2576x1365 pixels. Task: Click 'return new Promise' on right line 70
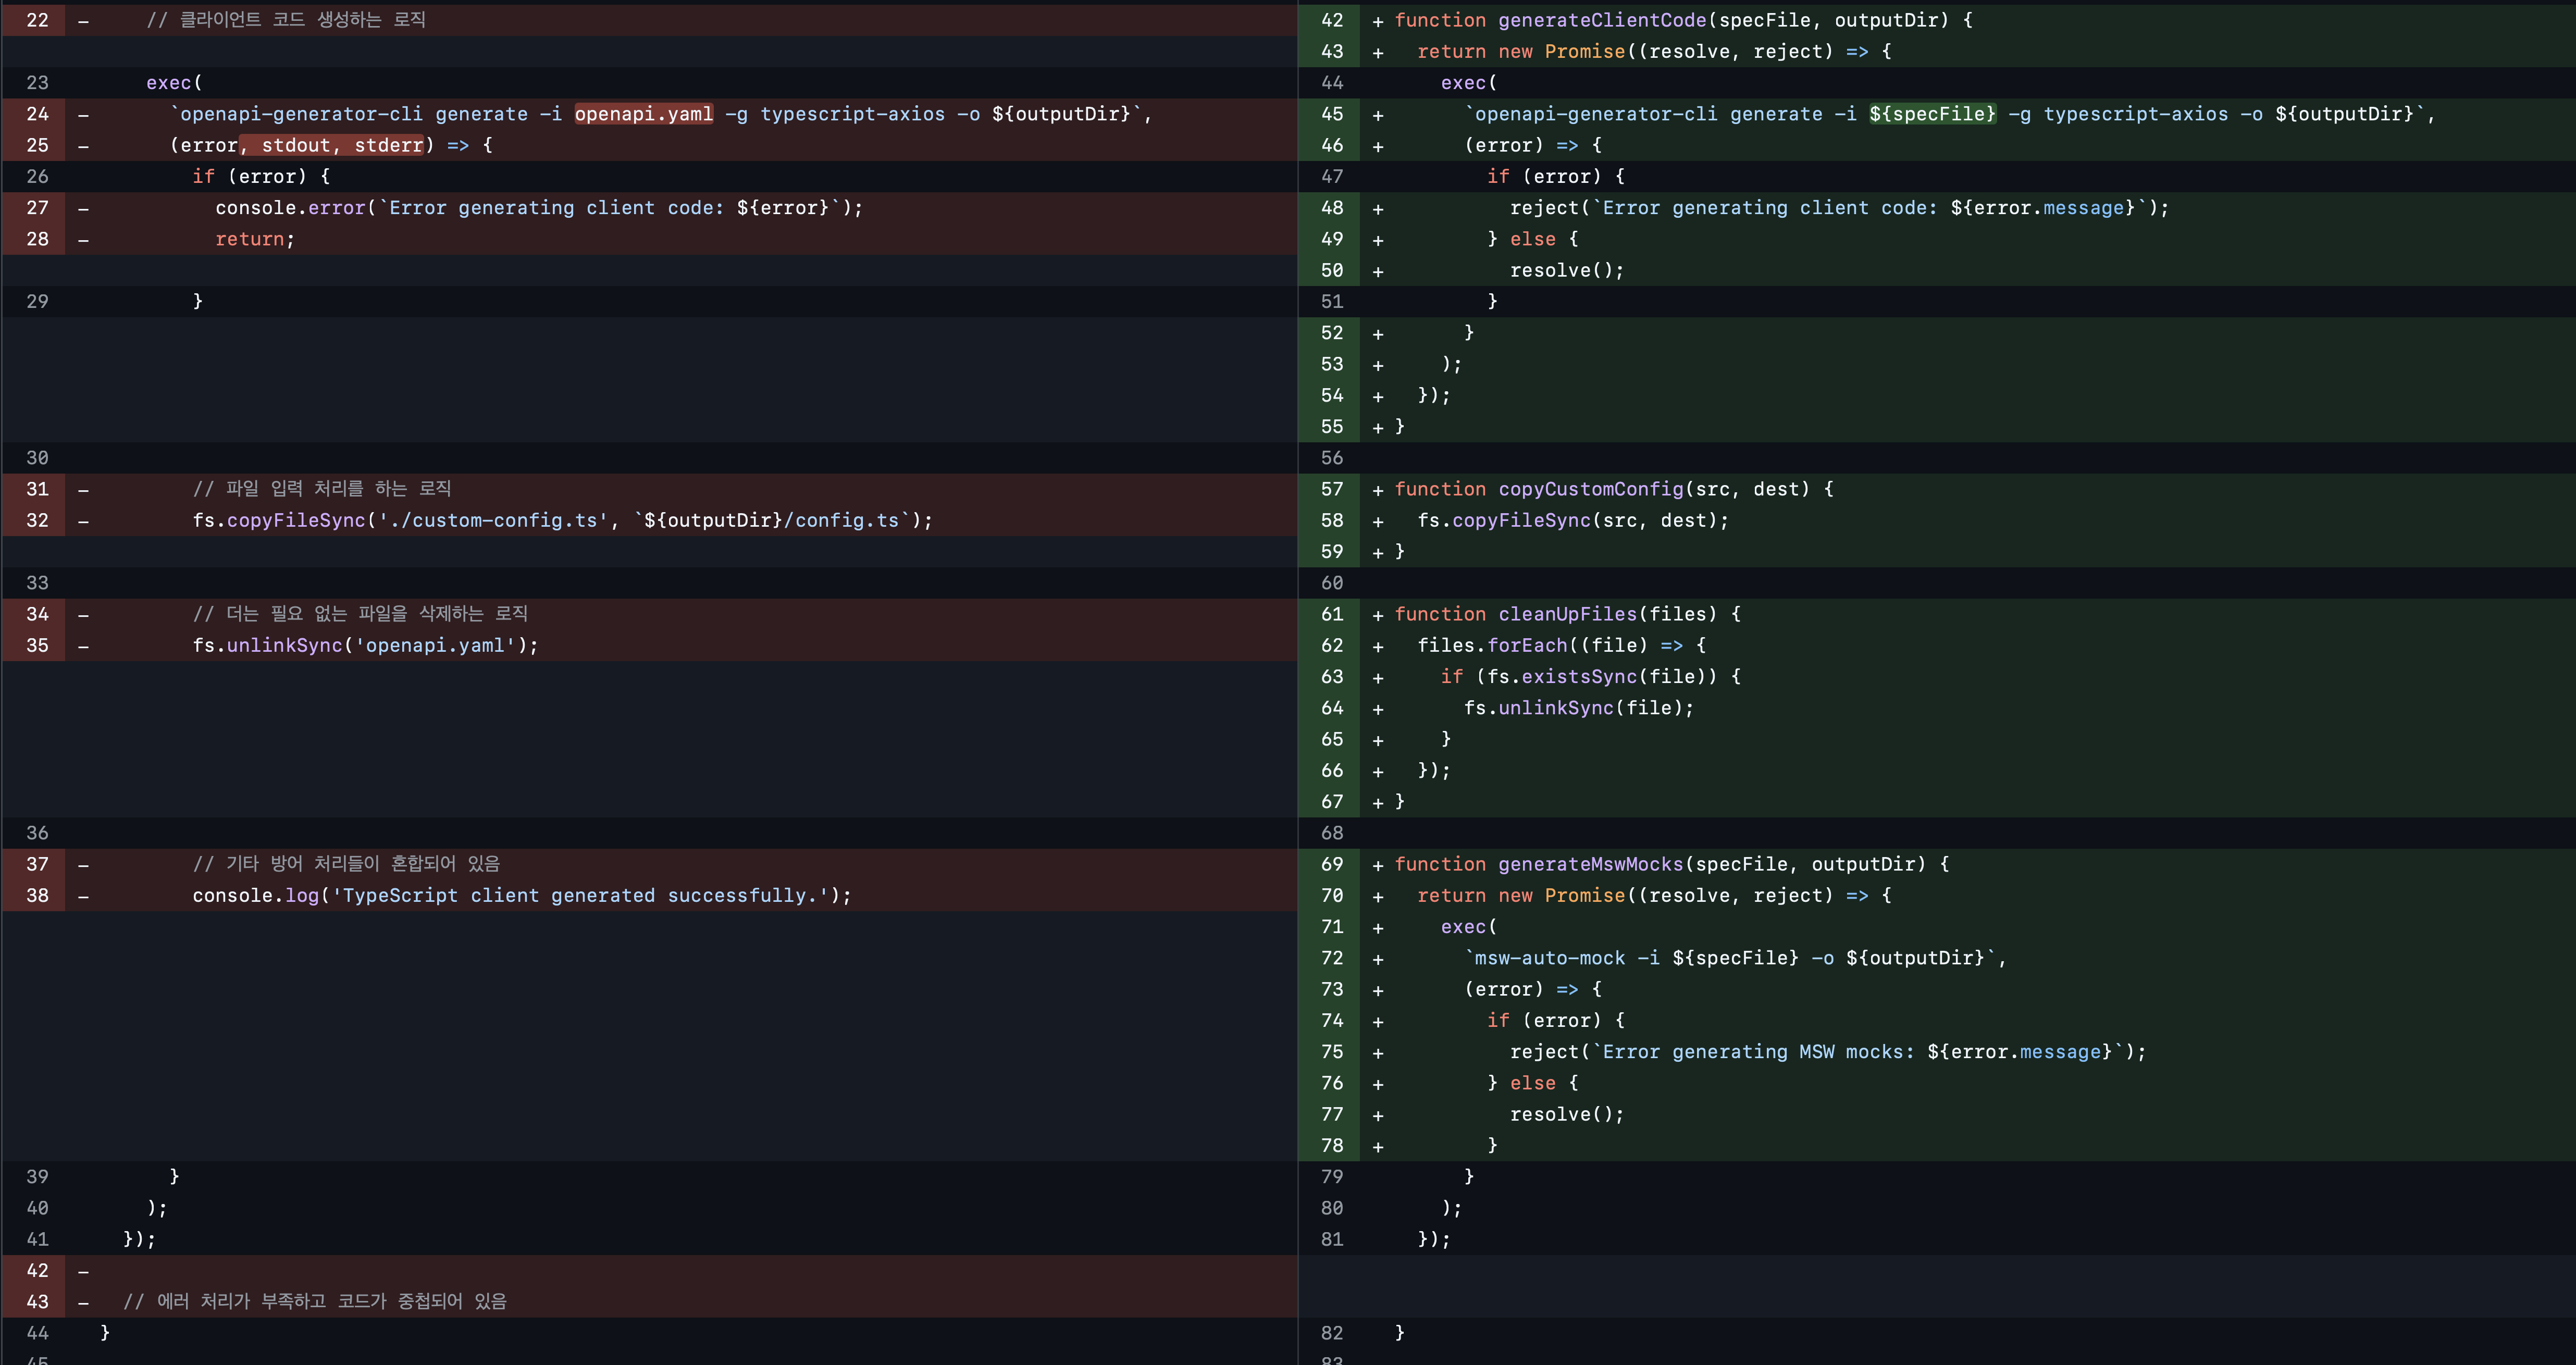1521,895
